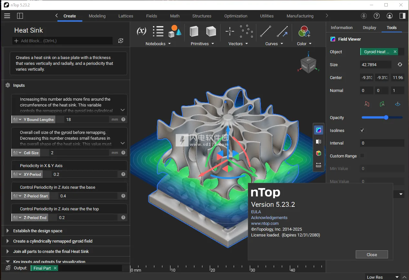The image size is (409, 280).
Task: Open the EULA link
Action: click(x=256, y=212)
